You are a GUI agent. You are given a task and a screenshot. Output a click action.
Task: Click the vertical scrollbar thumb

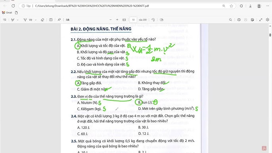pos(270,35)
